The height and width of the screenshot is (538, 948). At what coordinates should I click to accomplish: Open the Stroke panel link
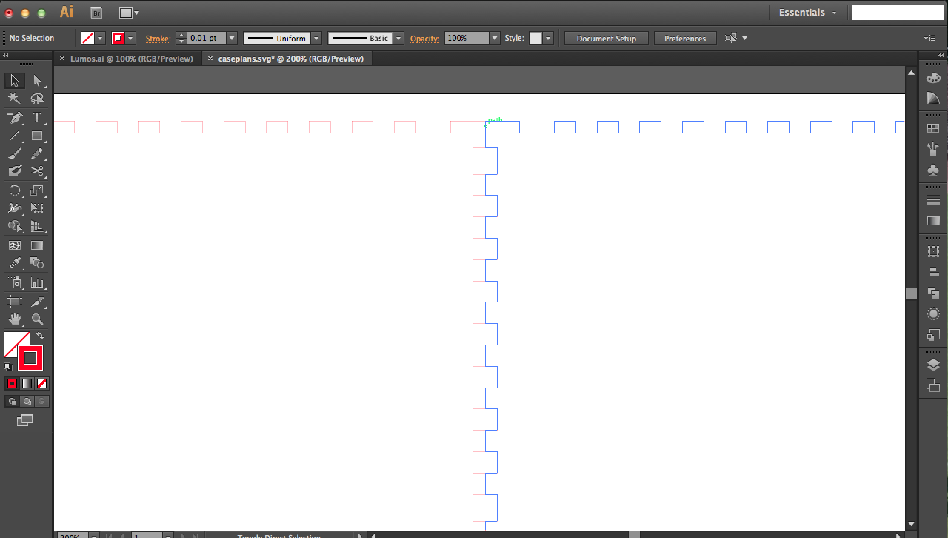(158, 39)
